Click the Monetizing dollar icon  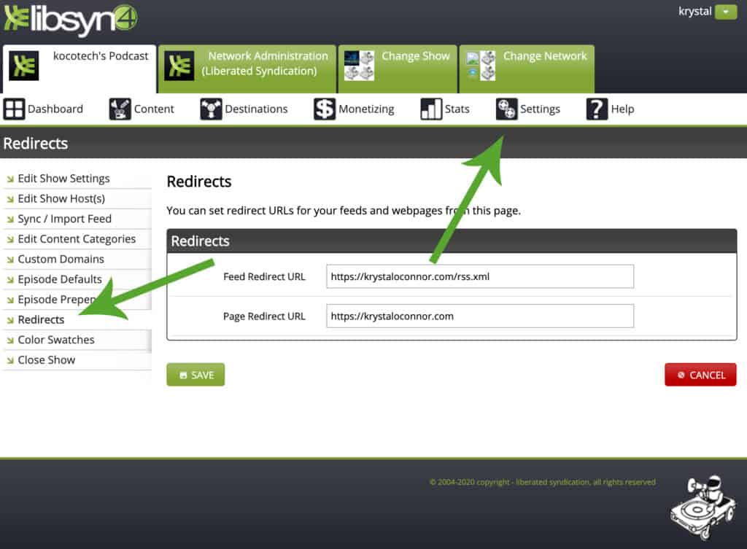pos(325,109)
